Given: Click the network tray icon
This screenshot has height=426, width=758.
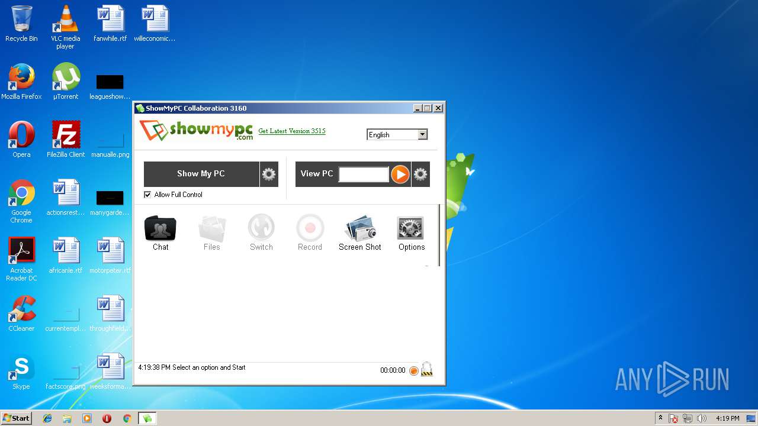Looking at the screenshot, I should click(688, 418).
